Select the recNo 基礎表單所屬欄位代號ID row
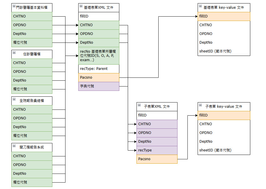Screen dimensions: 266x189 click(x=99, y=56)
